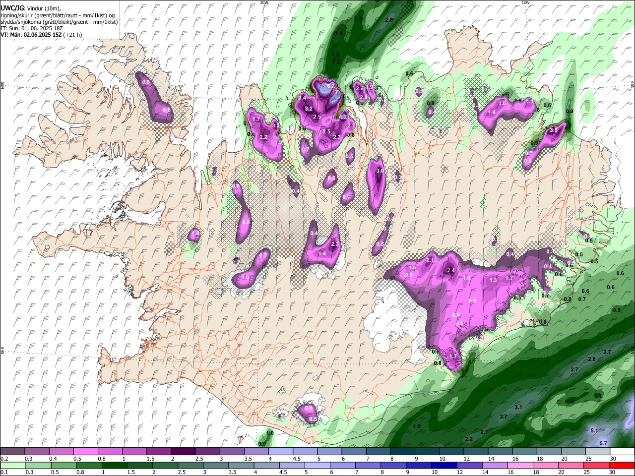Select the pale green 0.1 rain legend swatch
635x476 pixels.
[x=12, y=465]
